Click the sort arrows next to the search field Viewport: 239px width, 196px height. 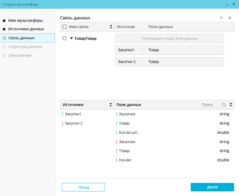[231, 105]
